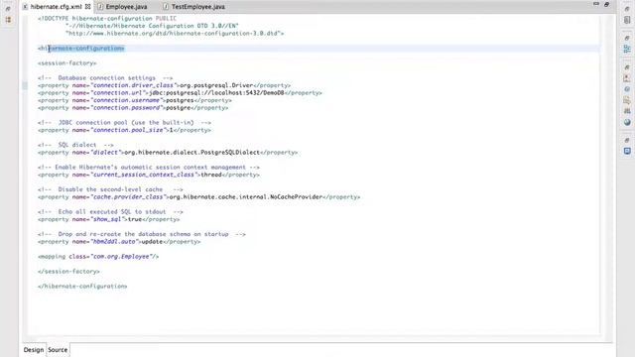Open the blue console-like view icon in right trim
Screen dimensions: 635x357
click(627, 151)
